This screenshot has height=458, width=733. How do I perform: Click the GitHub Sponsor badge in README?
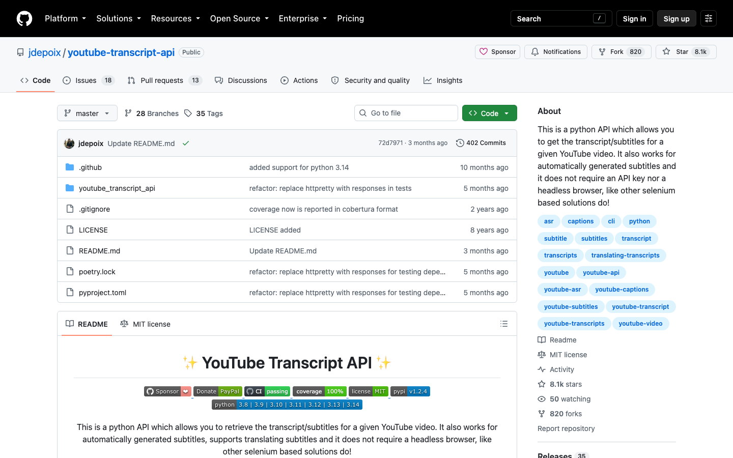167,391
